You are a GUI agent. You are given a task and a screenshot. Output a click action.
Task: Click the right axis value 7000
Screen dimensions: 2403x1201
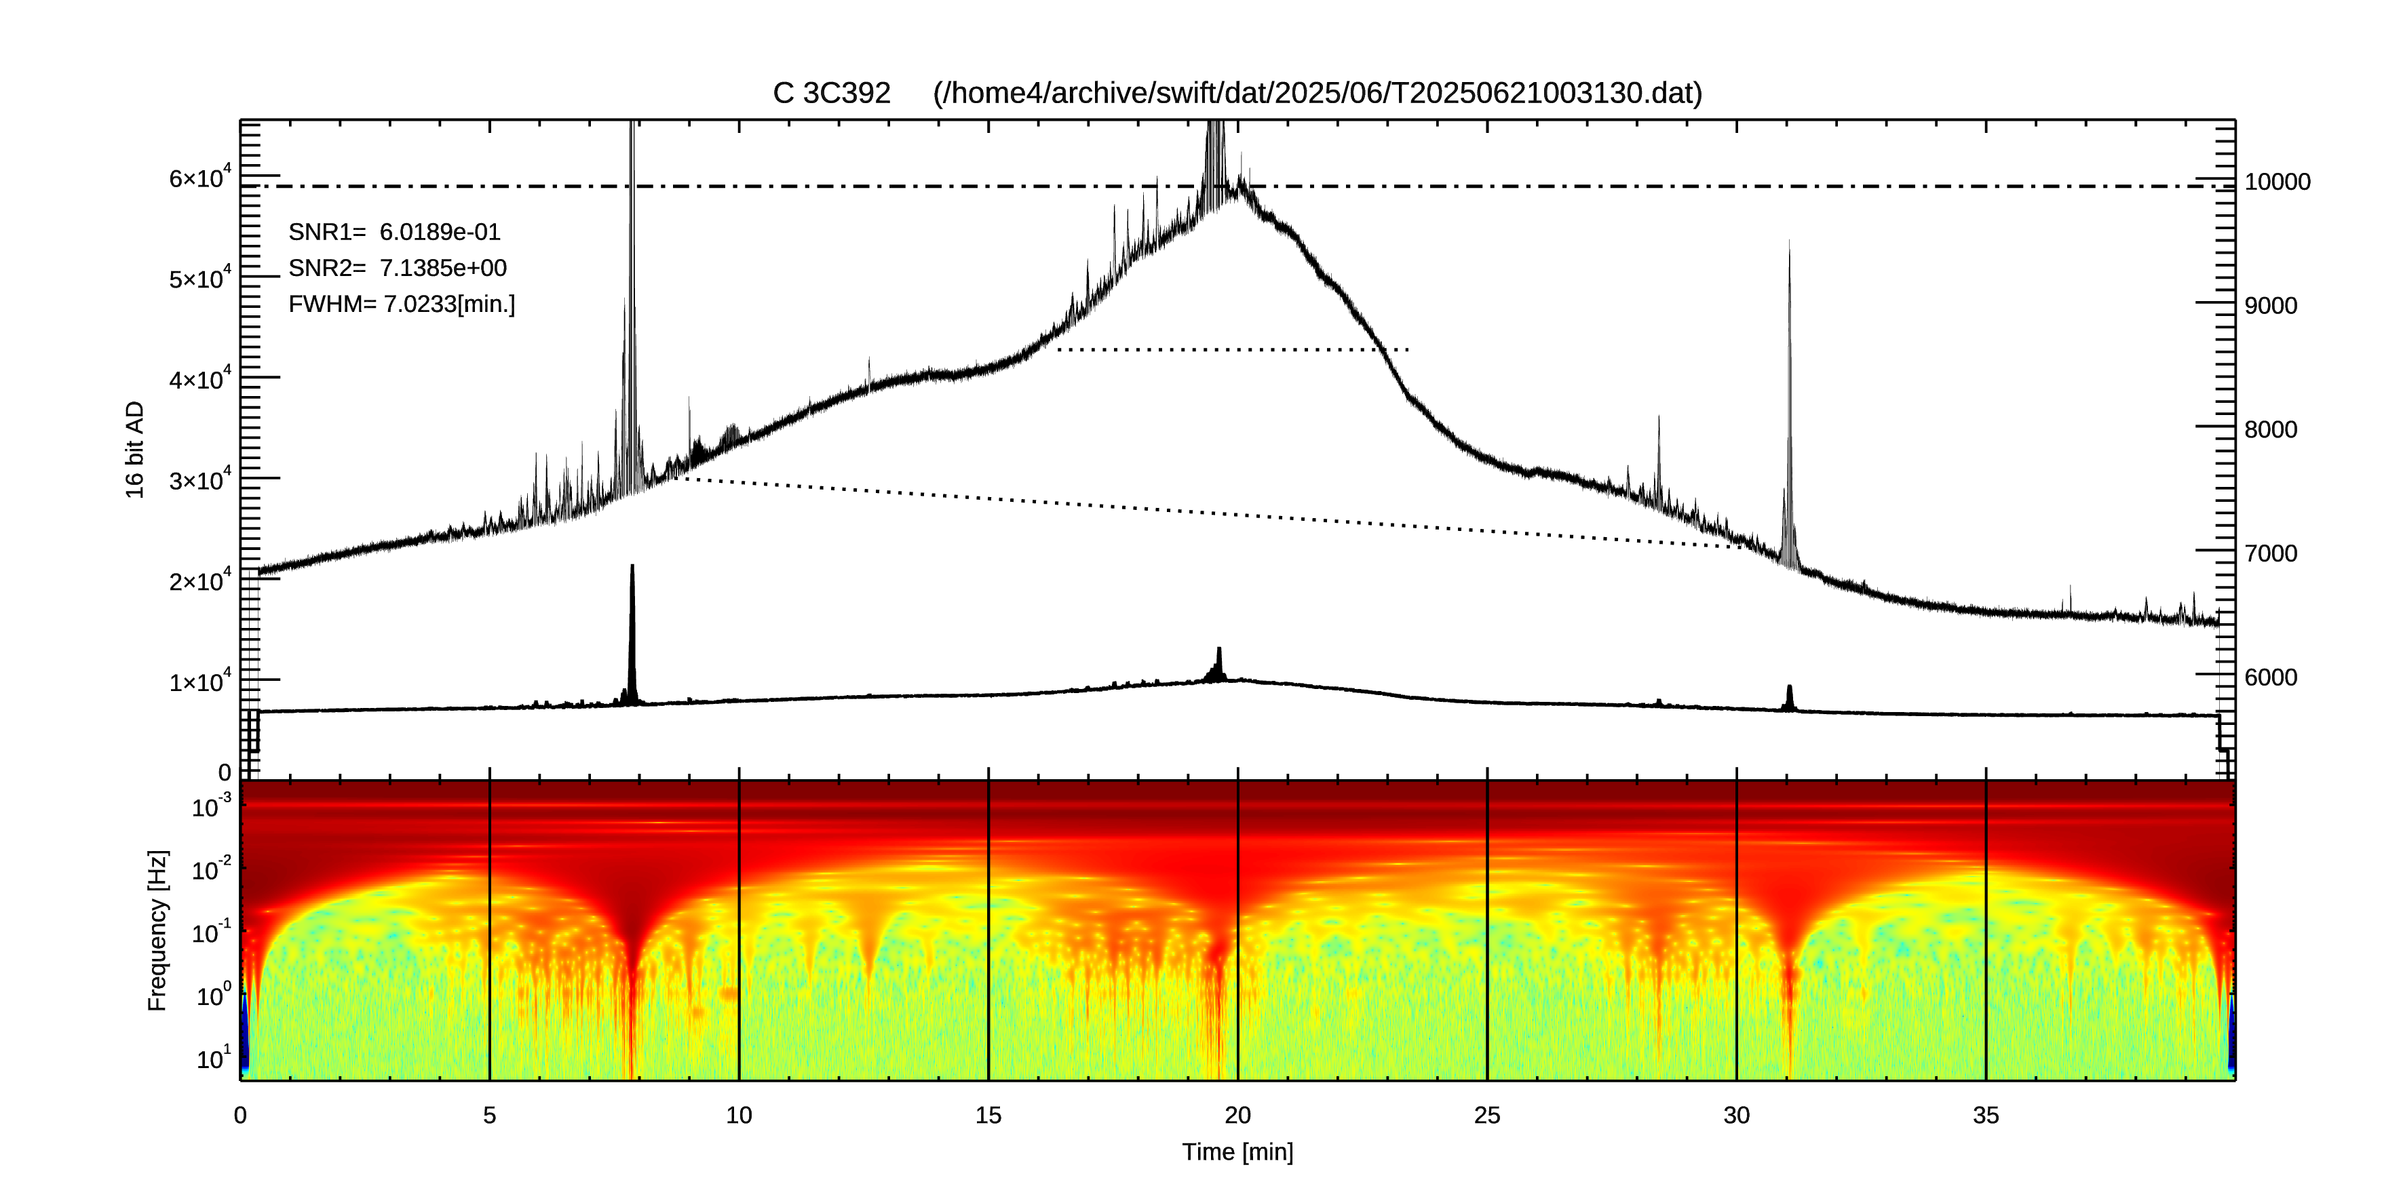(2271, 554)
